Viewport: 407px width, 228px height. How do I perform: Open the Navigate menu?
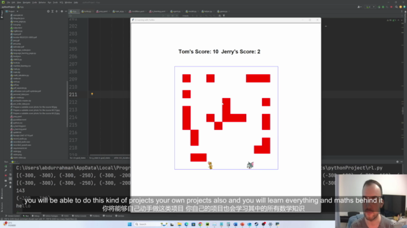pos(27,3)
